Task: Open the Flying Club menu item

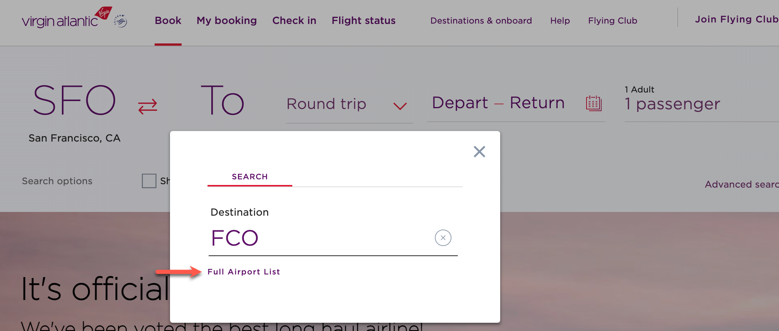Action: tap(612, 21)
